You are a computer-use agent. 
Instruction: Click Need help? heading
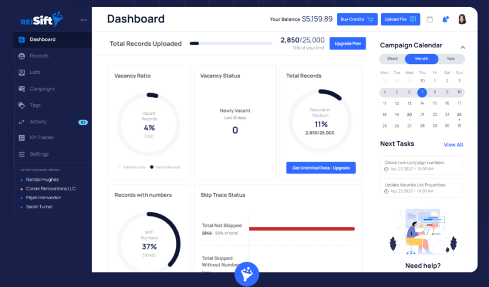pyautogui.click(x=423, y=266)
